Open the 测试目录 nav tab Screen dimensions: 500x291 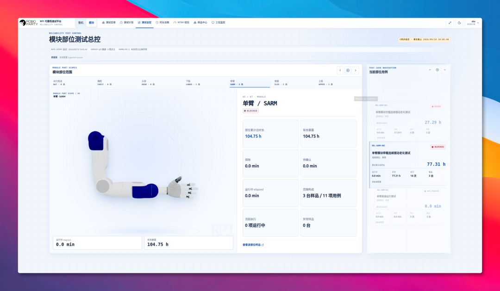[x=109, y=23]
